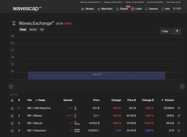
Task: Open the Links page
Action: tap(136, 9)
